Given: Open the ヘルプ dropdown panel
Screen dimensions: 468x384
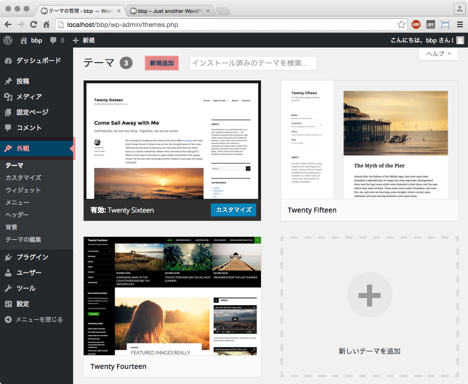Looking at the screenshot, I should click(438, 54).
